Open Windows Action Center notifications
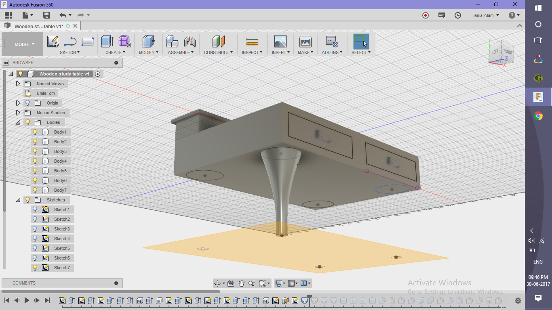552x310 pixels. point(538,298)
